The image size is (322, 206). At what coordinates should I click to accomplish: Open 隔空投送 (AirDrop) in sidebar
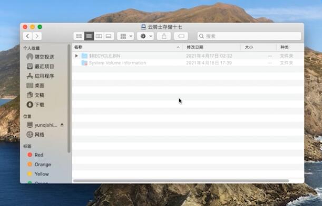(41, 57)
